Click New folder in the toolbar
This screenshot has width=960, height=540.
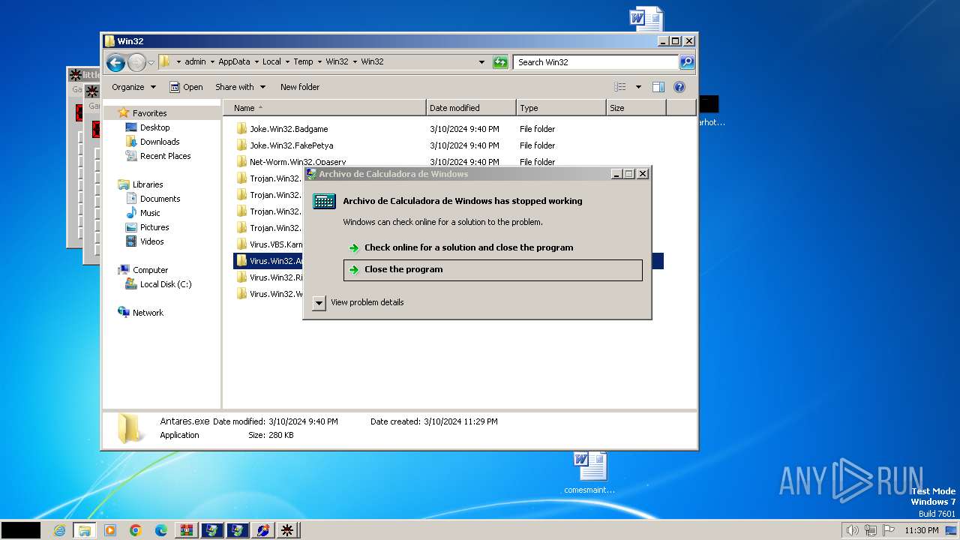click(x=300, y=87)
